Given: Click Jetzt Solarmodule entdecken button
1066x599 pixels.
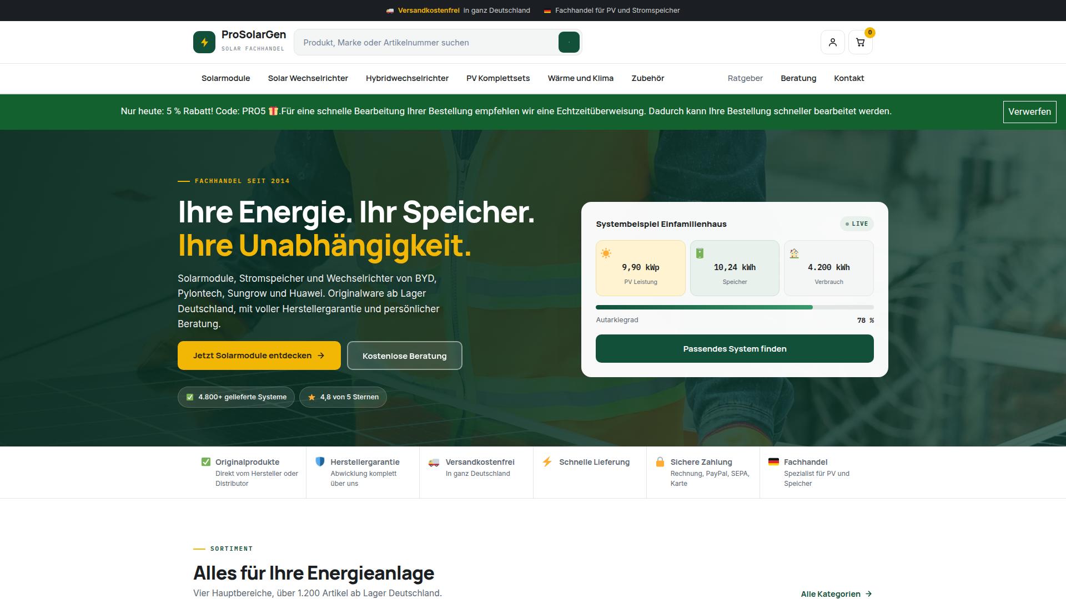Looking at the screenshot, I should [x=259, y=356].
